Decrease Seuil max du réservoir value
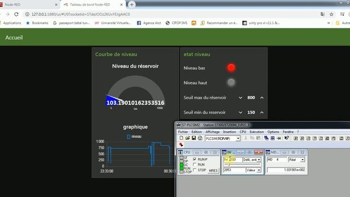 (x=241, y=97)
